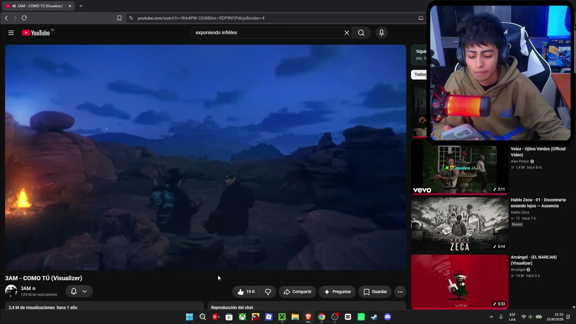This screenshot has height=324, width=576.
Task: Open the Hablo Zeca video thumbnail
Action: coord(459,224)
